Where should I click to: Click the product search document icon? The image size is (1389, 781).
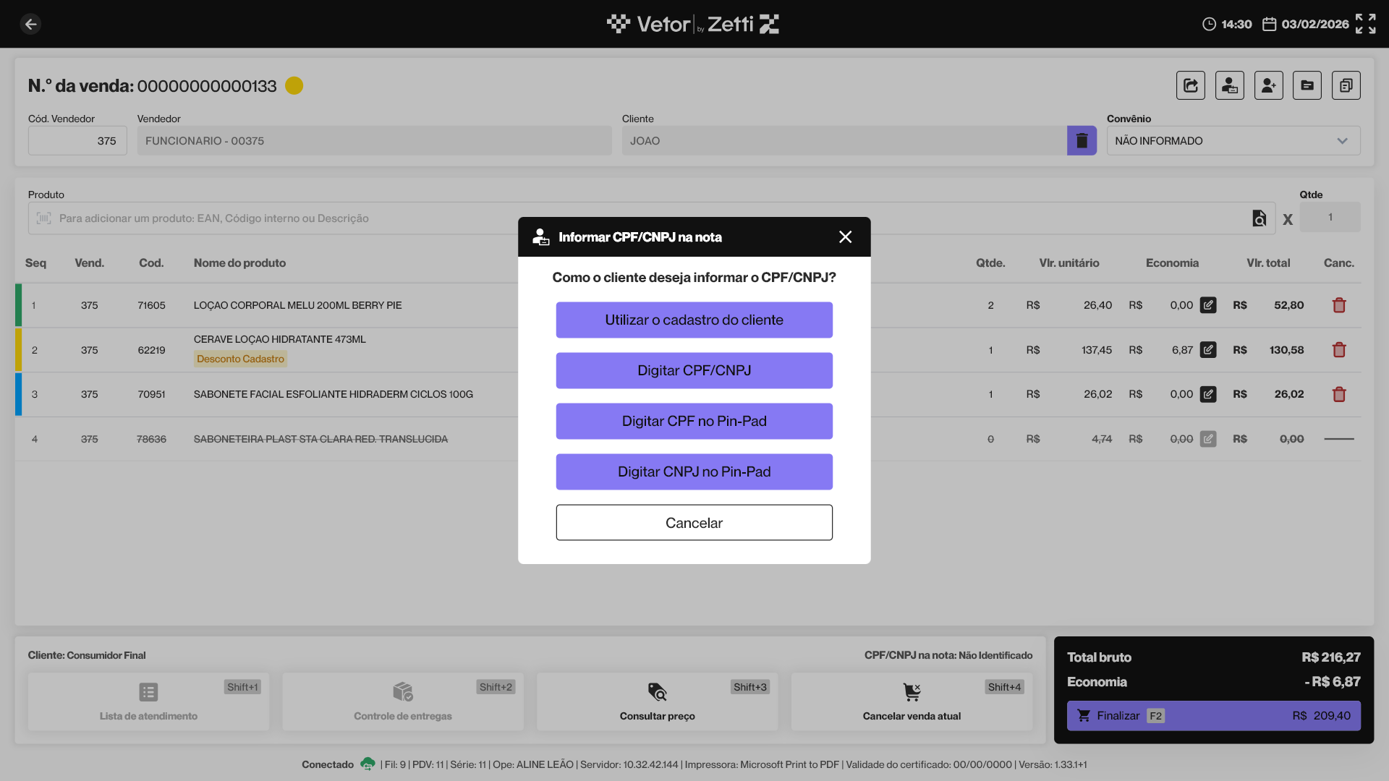click(x=1259, y=218)
